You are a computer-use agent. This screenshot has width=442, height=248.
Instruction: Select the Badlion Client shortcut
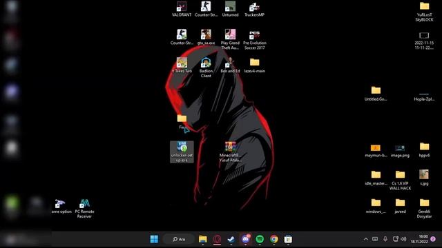[x=206, y=68]
